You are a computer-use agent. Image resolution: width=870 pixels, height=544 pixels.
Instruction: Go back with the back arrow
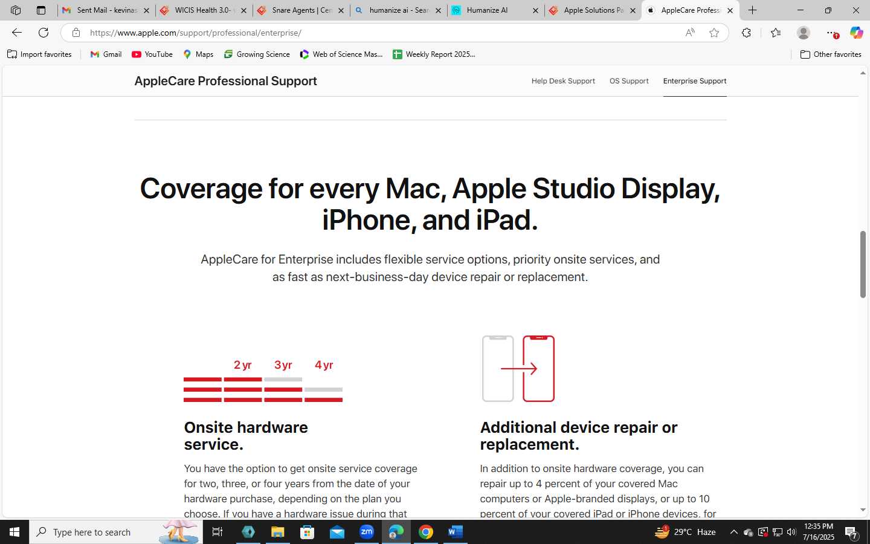(x=17, y=33)
